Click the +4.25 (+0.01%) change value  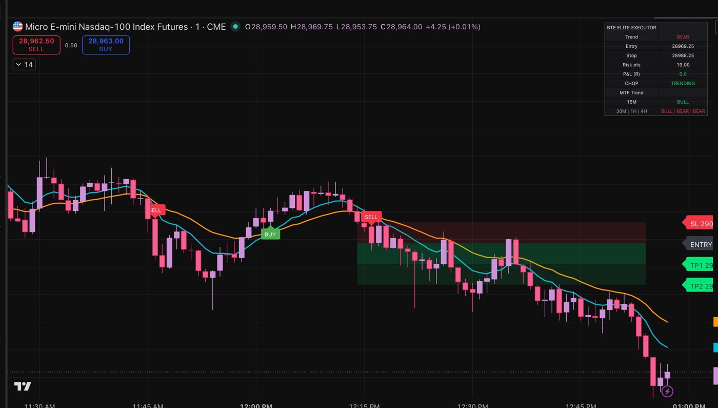[453, 27]
